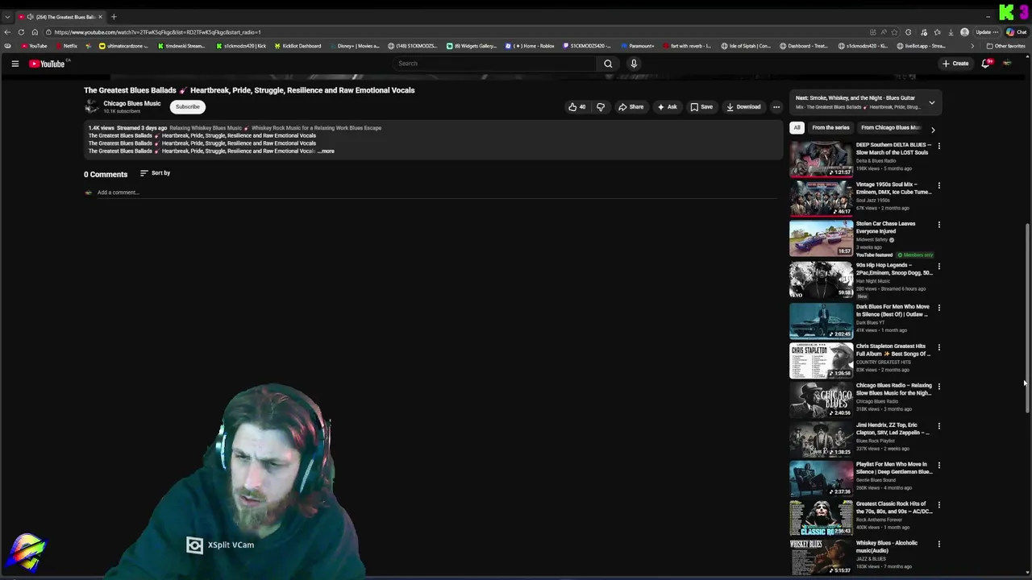Open the KickBot Dashboard bookmark
The width and height of the screenshot is (1032, 580).
pyautogui.click(x=298, y=46)
